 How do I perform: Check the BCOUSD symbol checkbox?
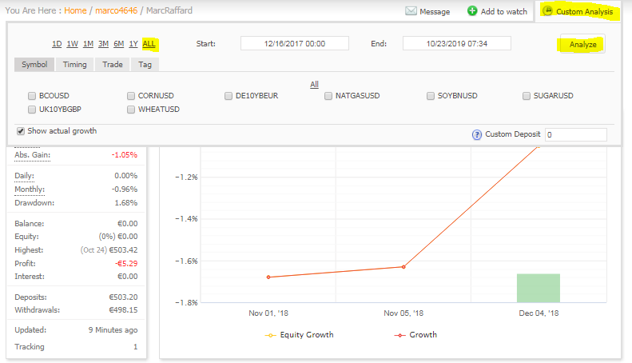tap(32, 96)
